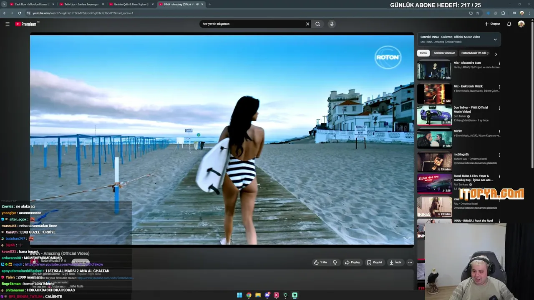Open the Extensions puzzle menu
Screen dimensions: 534x300
coord(503,13)
